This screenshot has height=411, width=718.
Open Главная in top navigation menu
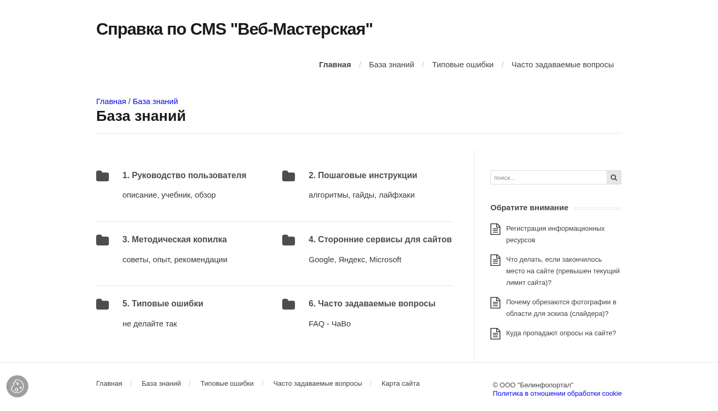point(335,65)
